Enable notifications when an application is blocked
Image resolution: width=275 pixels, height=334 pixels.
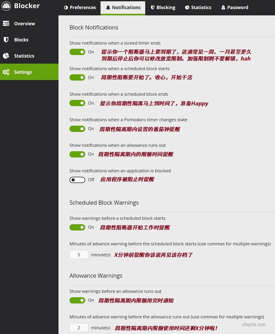tap(77, 180)
